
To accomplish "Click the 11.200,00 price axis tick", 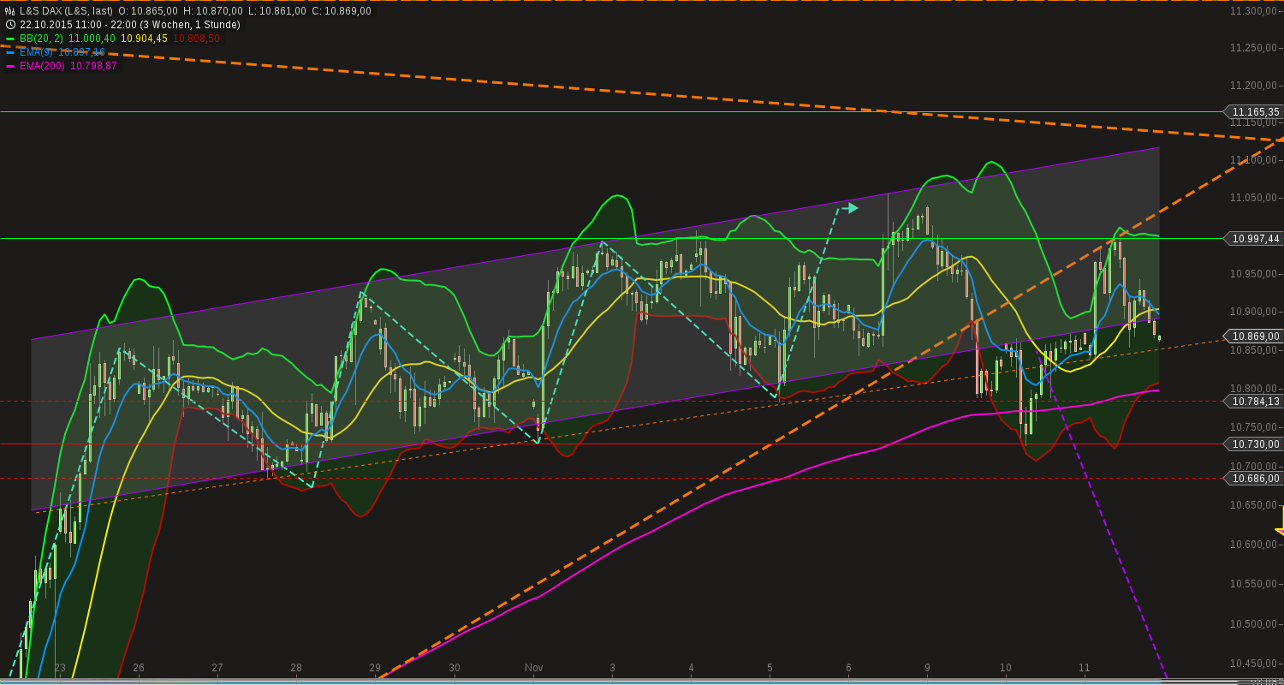I will click(1254, 86).
